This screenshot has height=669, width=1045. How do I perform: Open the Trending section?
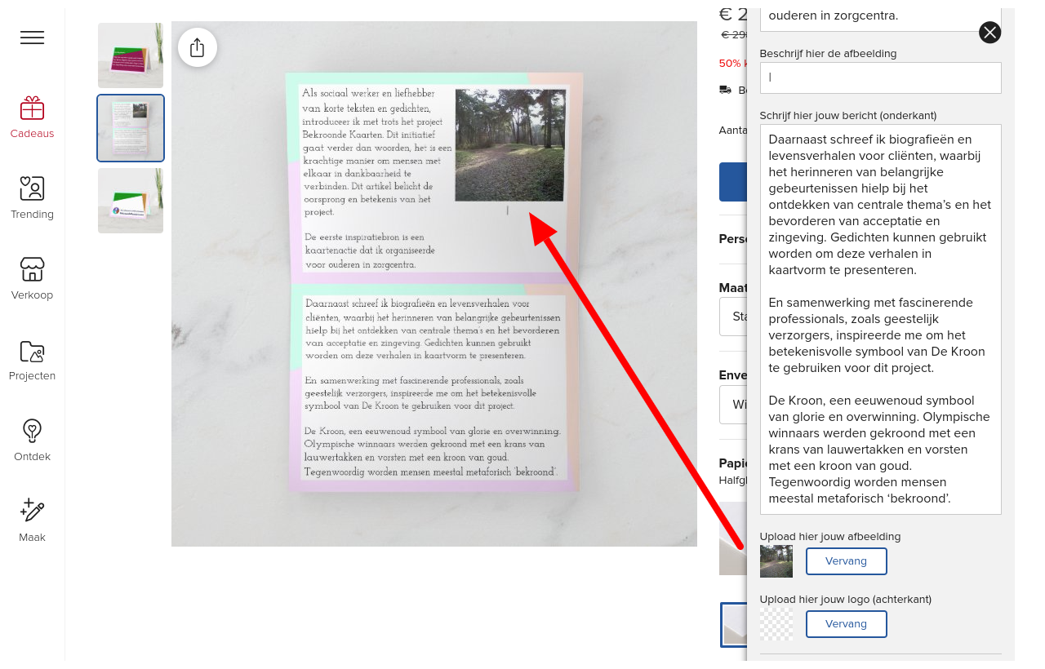(x=32, y=198)
